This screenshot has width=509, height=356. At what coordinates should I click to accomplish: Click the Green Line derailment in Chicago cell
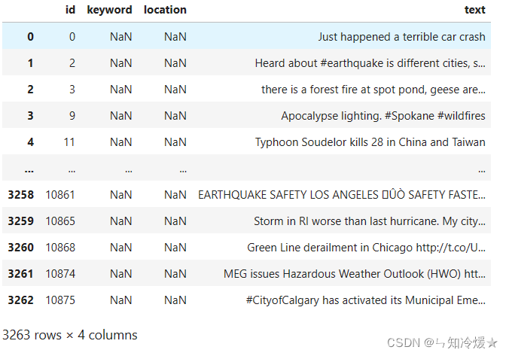coord(366,248)
